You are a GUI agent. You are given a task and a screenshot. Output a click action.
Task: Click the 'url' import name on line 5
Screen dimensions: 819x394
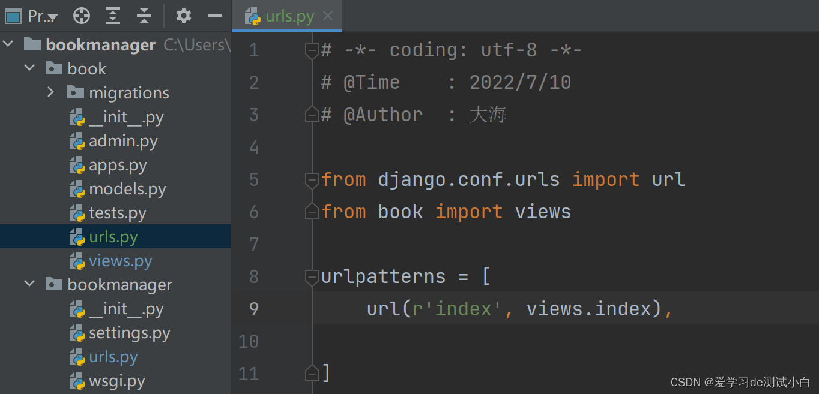pyautogui.click(x=668, y=179)
